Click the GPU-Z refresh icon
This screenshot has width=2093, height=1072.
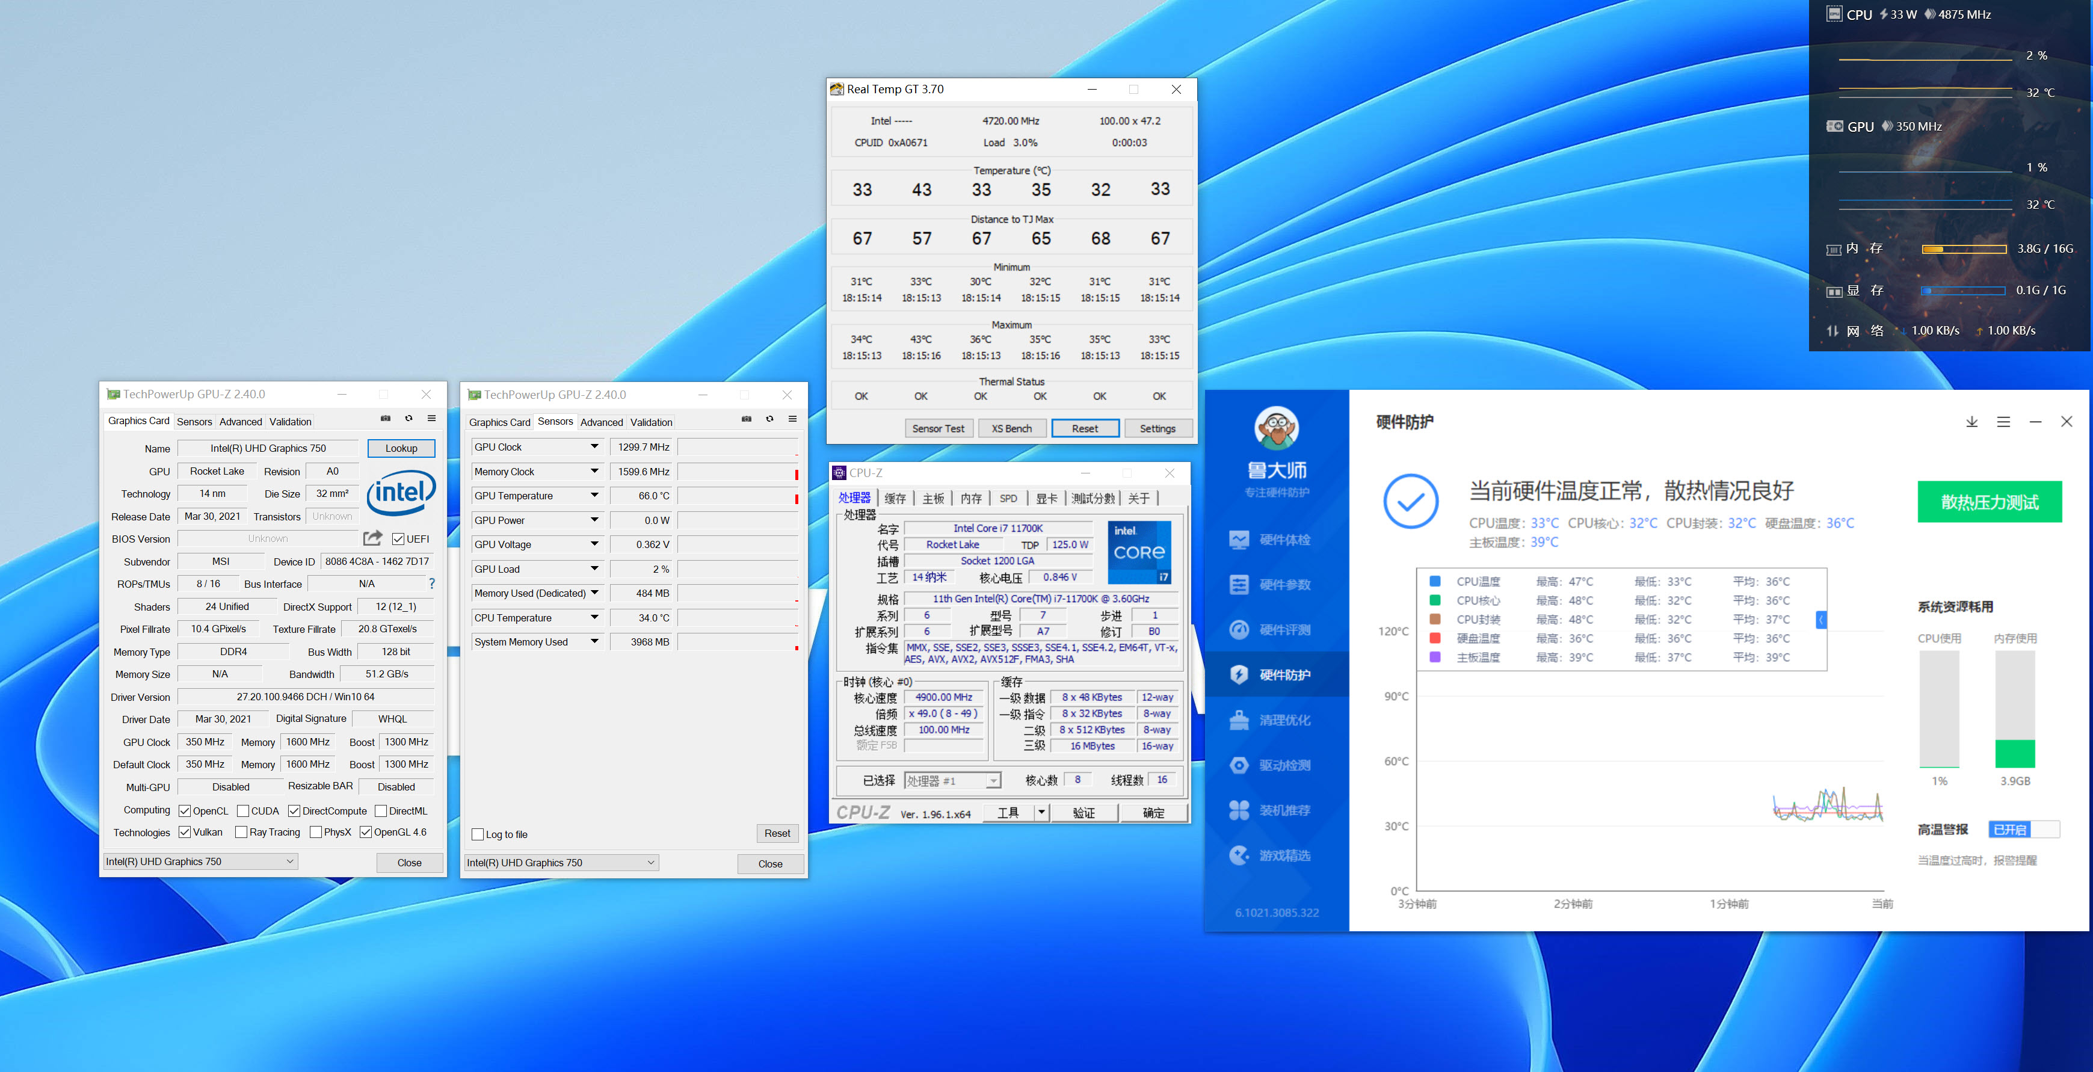tap(408, 419)
